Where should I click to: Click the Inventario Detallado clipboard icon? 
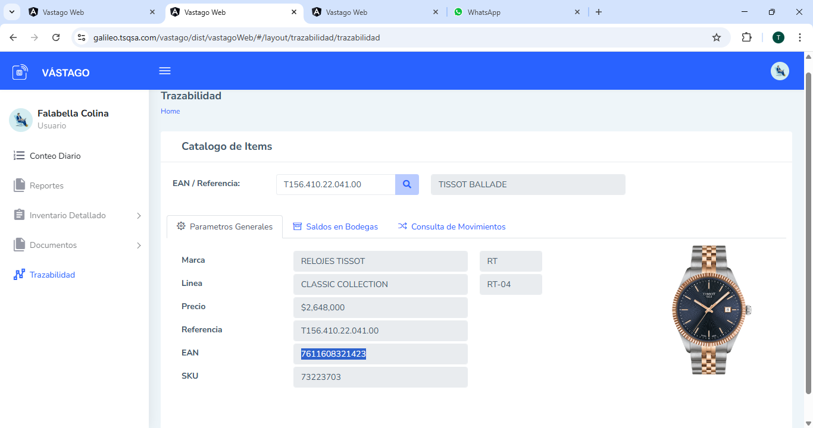pos(19,215)
